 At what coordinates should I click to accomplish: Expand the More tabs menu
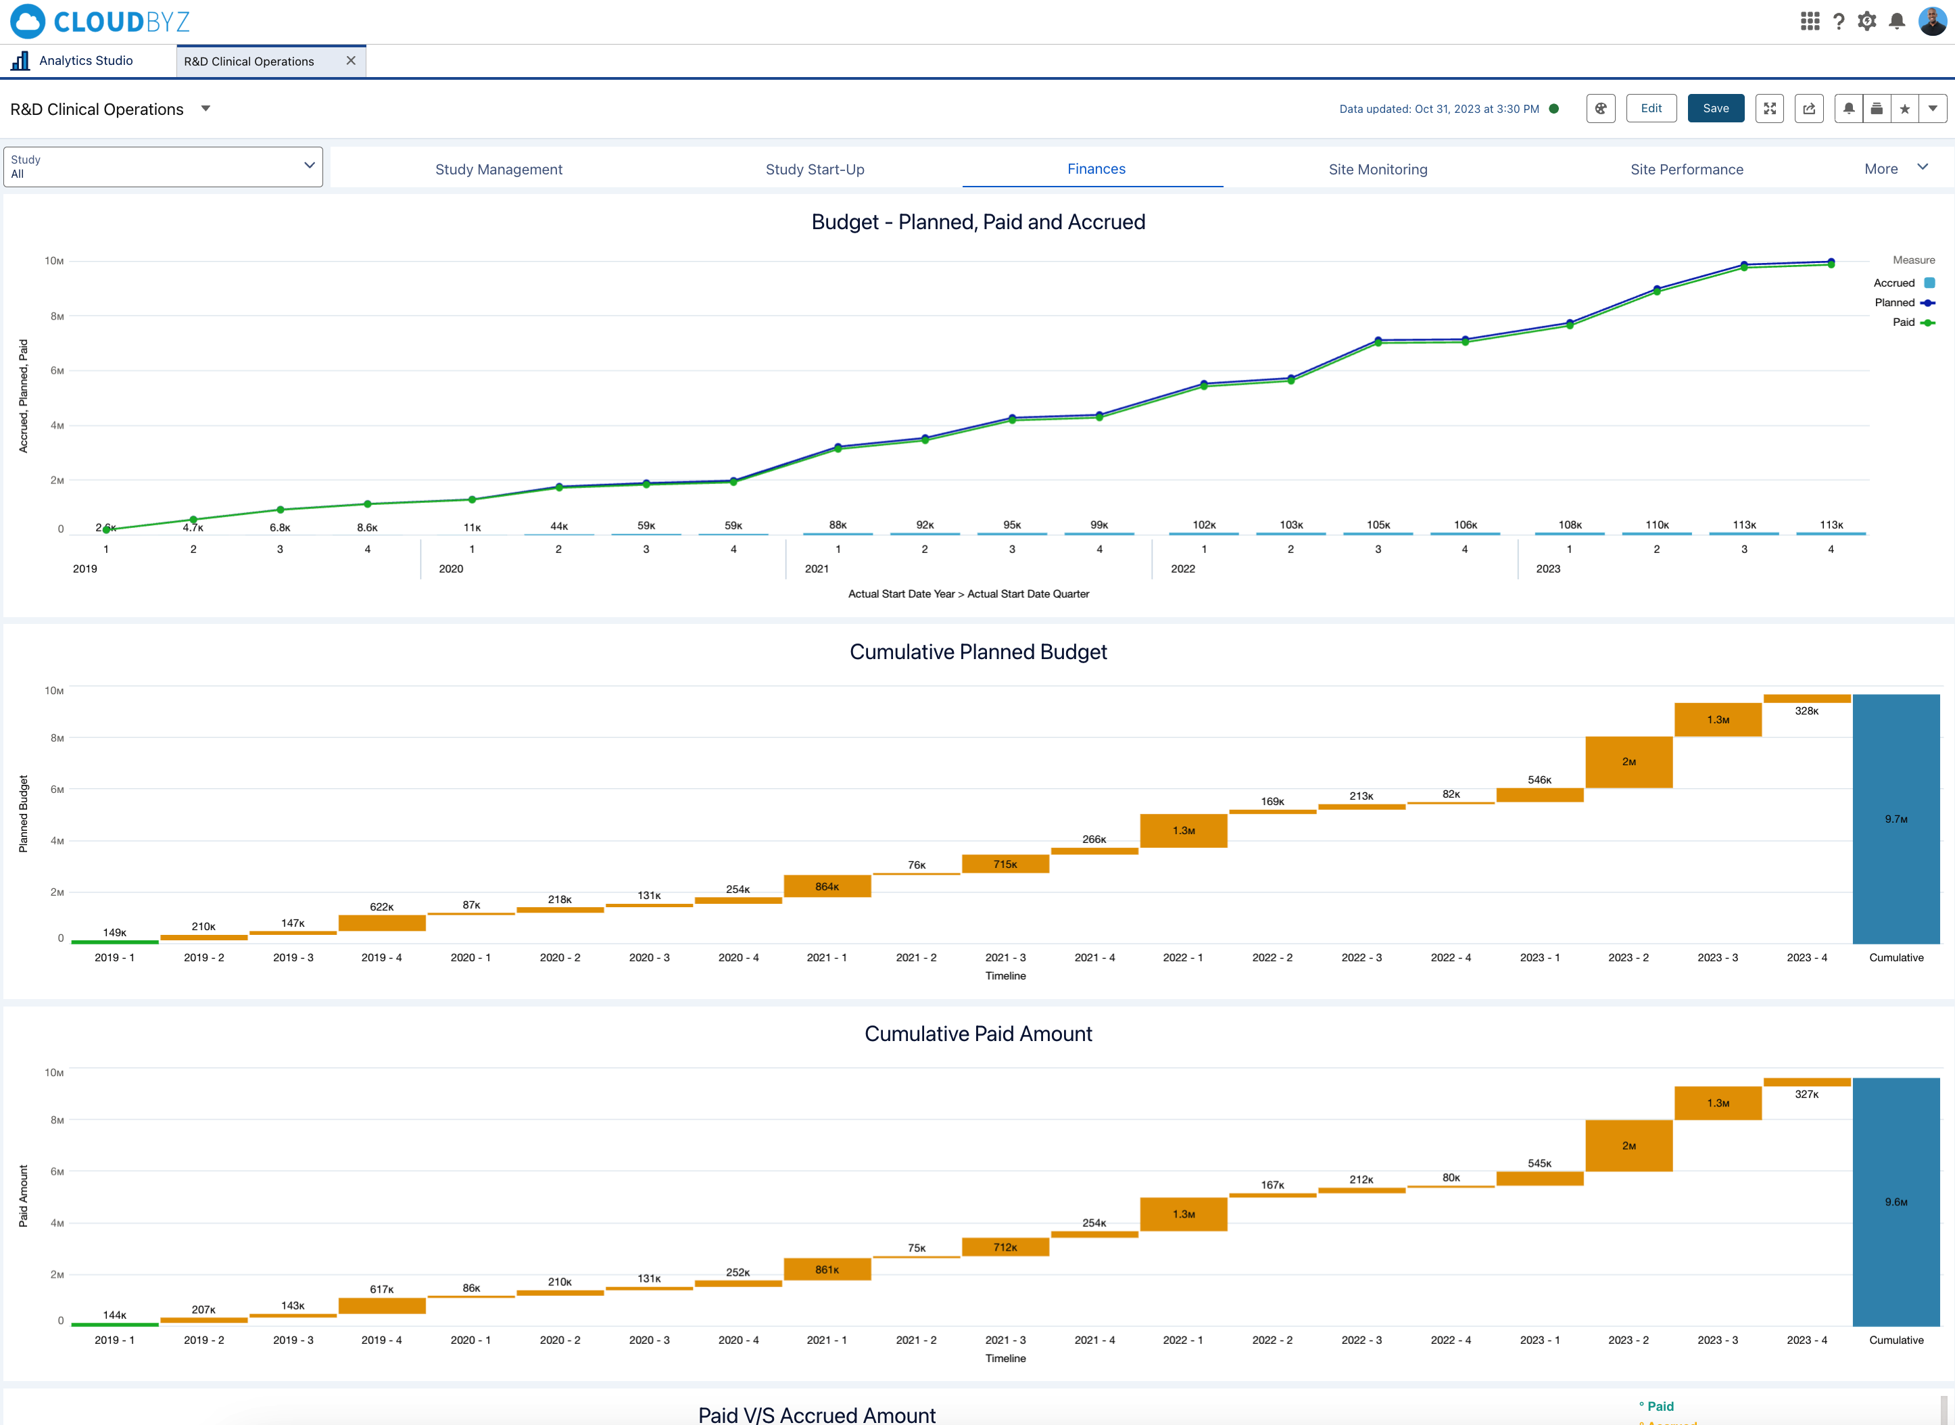1895,168
